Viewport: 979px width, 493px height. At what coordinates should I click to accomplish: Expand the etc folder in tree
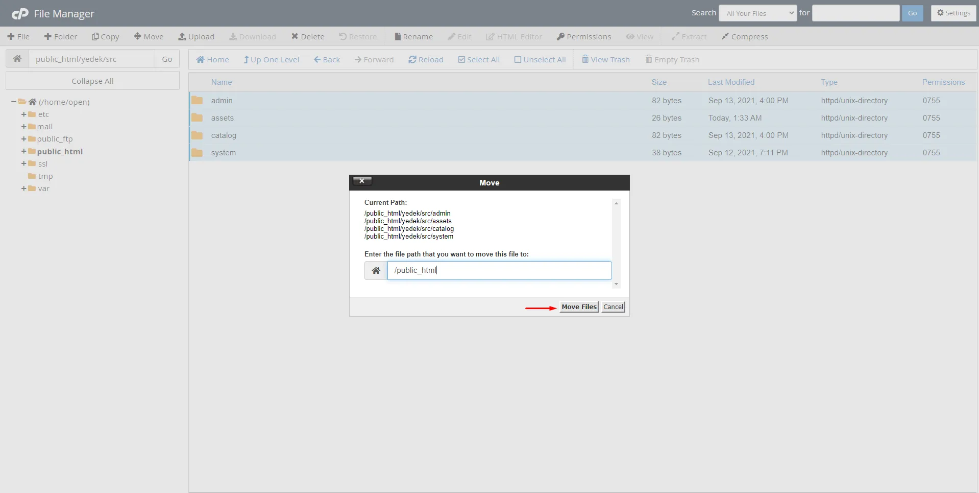click(x=23, y=114)
